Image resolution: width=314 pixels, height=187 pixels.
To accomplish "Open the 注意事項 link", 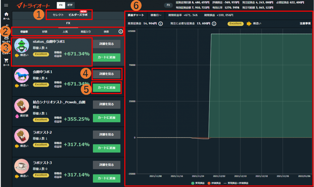I will tap(305, 24).
